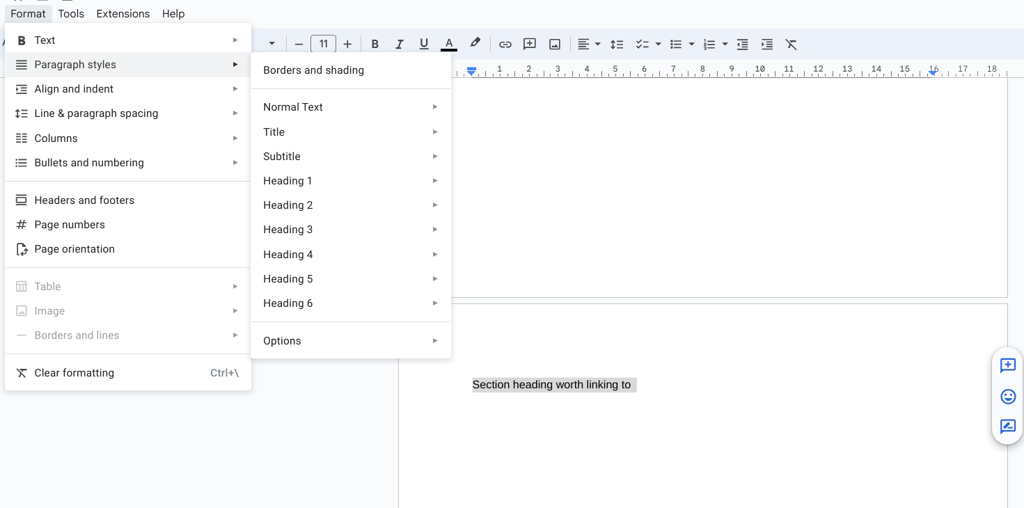Choose Page numbers option
Viewport: 1024px width, 508px height.
(128, 225)
